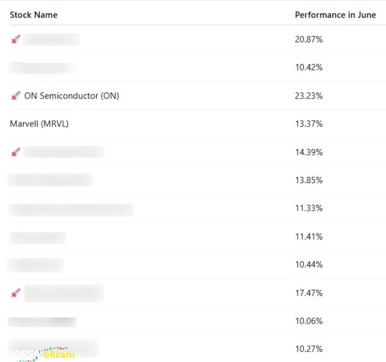Click the 17.47% performance value
Screen dimensions: 386x362
click(x=309, y=293)
